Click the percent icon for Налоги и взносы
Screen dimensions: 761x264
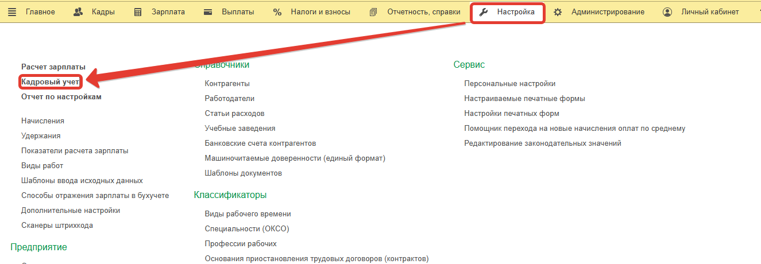pos(277,12)
